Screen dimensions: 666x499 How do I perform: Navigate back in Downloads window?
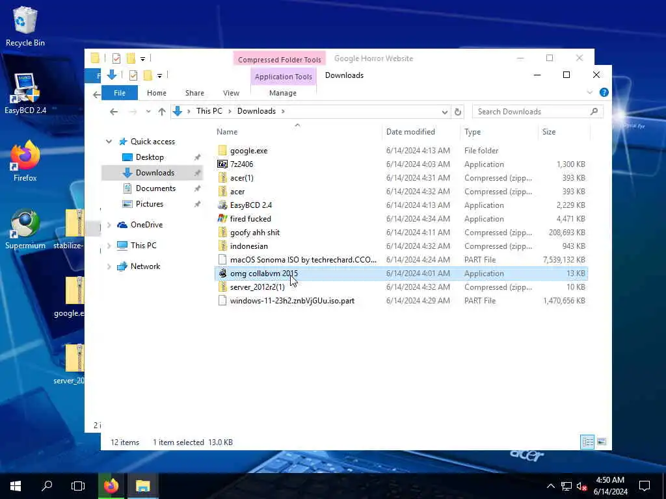pyautogui.click(x=113, y=112)
